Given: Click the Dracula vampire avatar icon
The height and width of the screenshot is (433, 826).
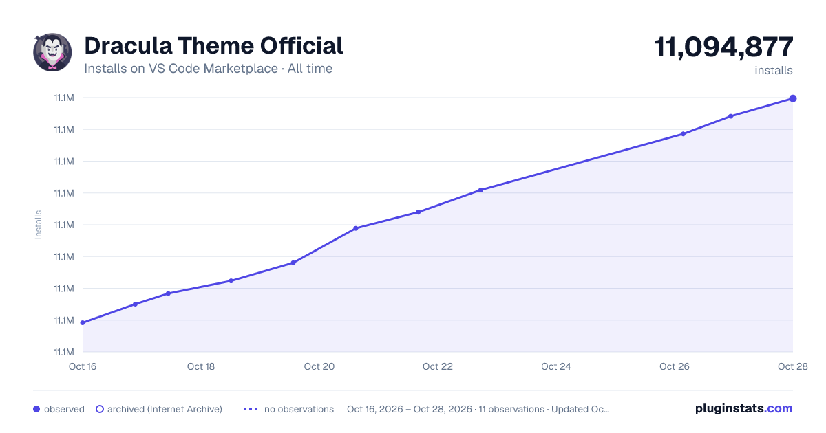Looking at the screenshot, I should click(x=52, y=52).
